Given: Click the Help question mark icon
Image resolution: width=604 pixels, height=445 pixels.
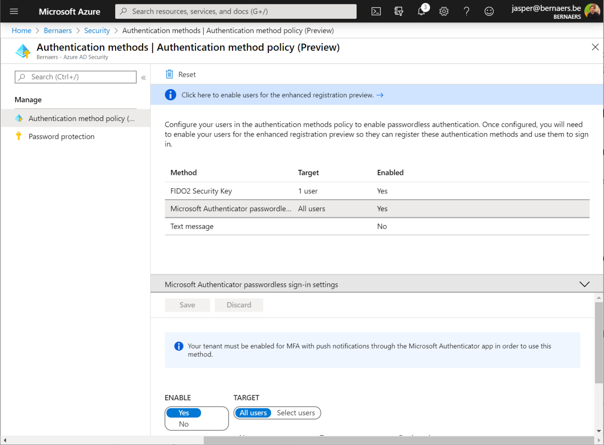Looking at the screenshot, I should pyautogui.click(x=466, y=11).
